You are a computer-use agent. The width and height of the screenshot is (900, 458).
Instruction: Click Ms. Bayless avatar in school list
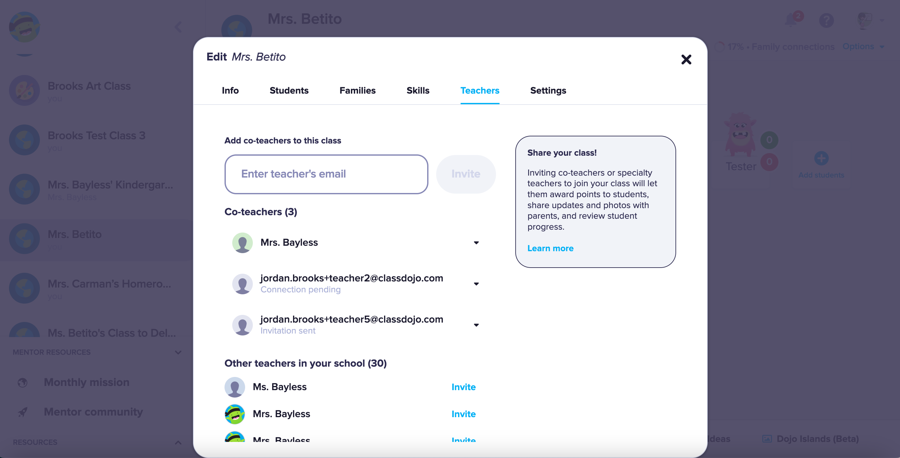(235, 387)
